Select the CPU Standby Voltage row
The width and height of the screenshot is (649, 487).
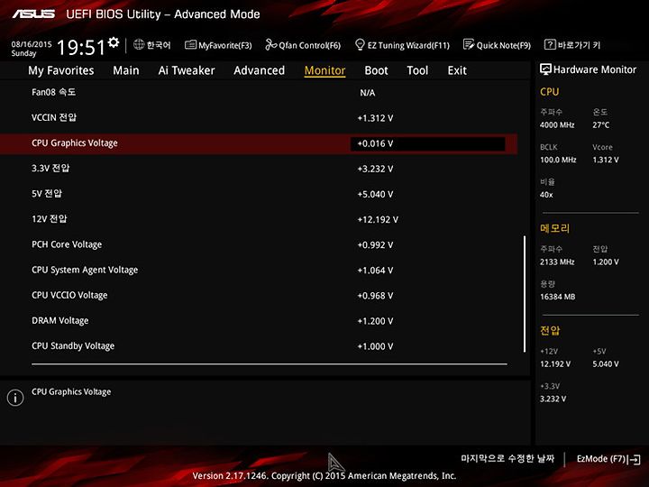259,346
